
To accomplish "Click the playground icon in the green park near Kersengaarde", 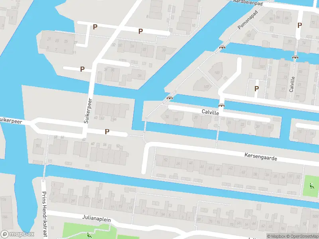I will (311, 186).
